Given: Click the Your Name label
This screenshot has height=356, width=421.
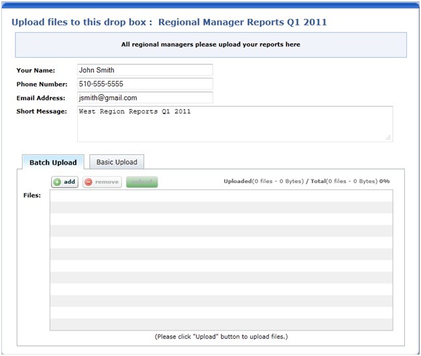Looking at the screenshot, I should pos(36,70).
